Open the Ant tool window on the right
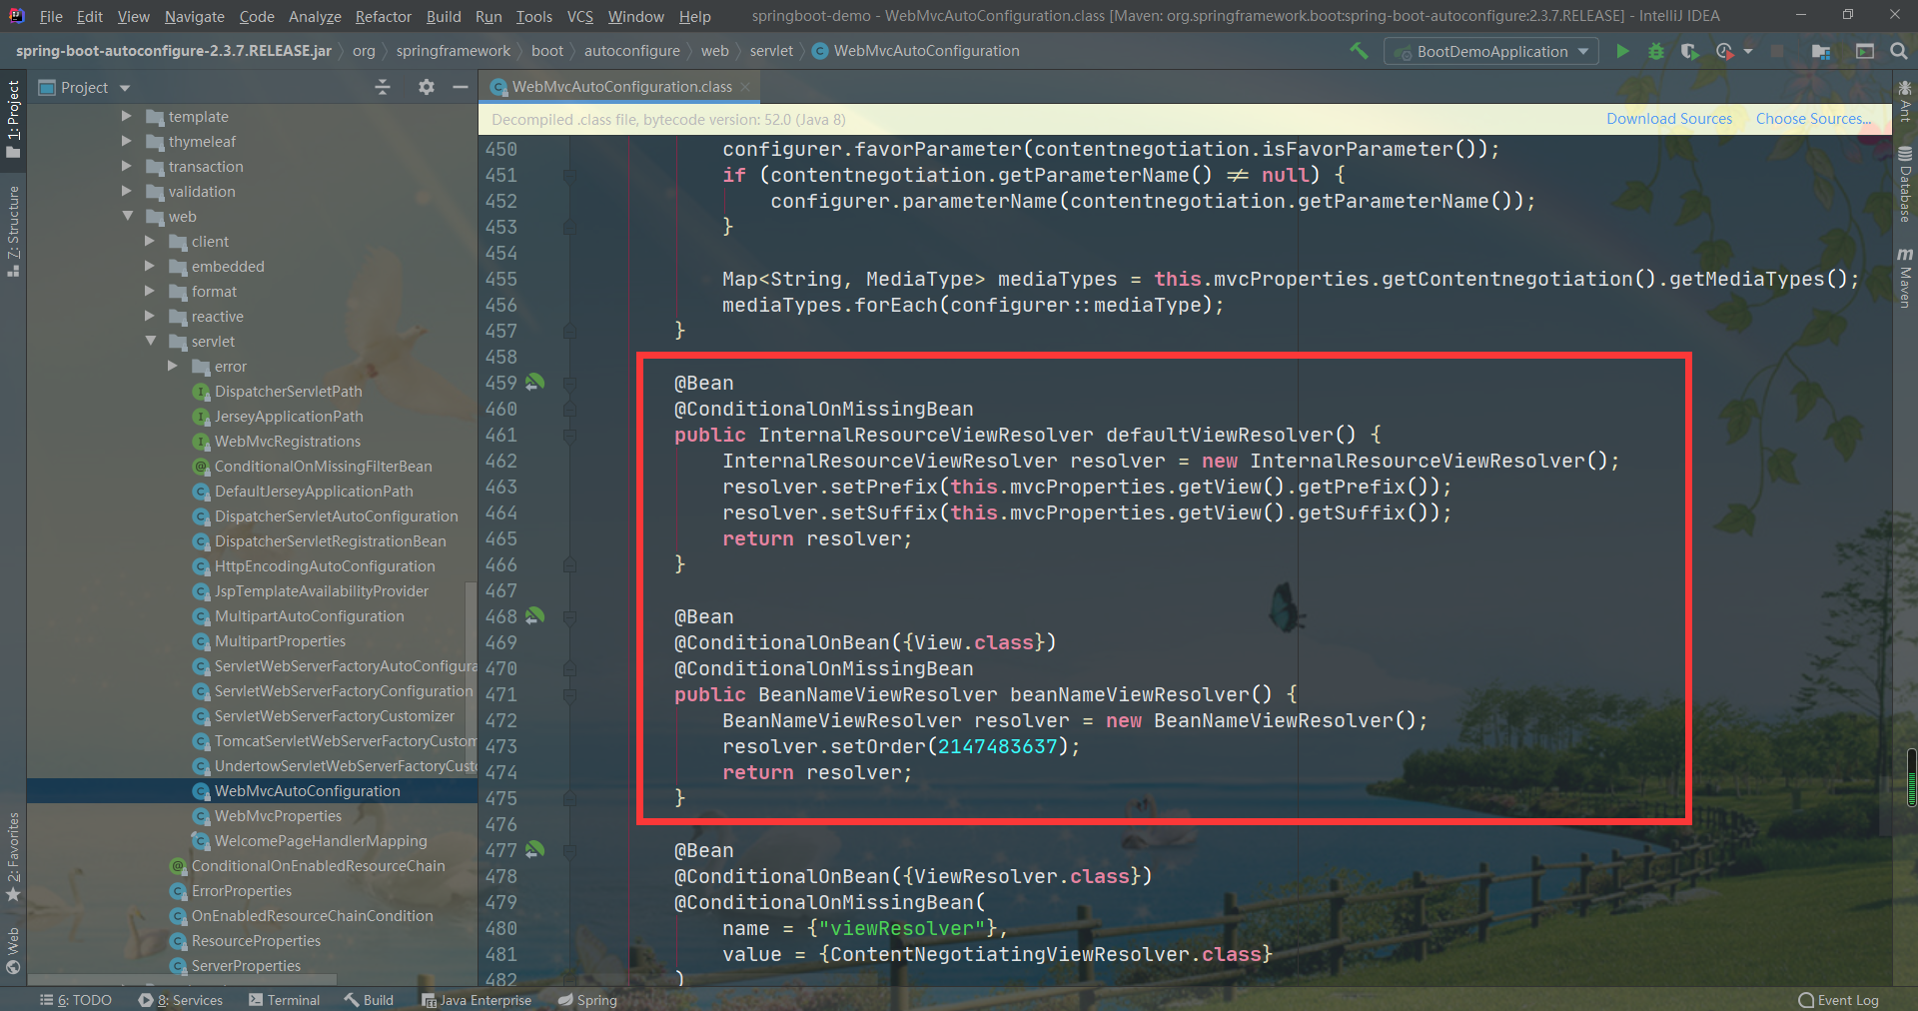 click(x=1905, y=101)
